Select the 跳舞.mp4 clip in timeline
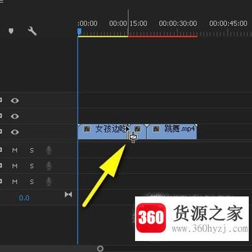The width and height of the screenshot is (252, 252). pos(172,132)
